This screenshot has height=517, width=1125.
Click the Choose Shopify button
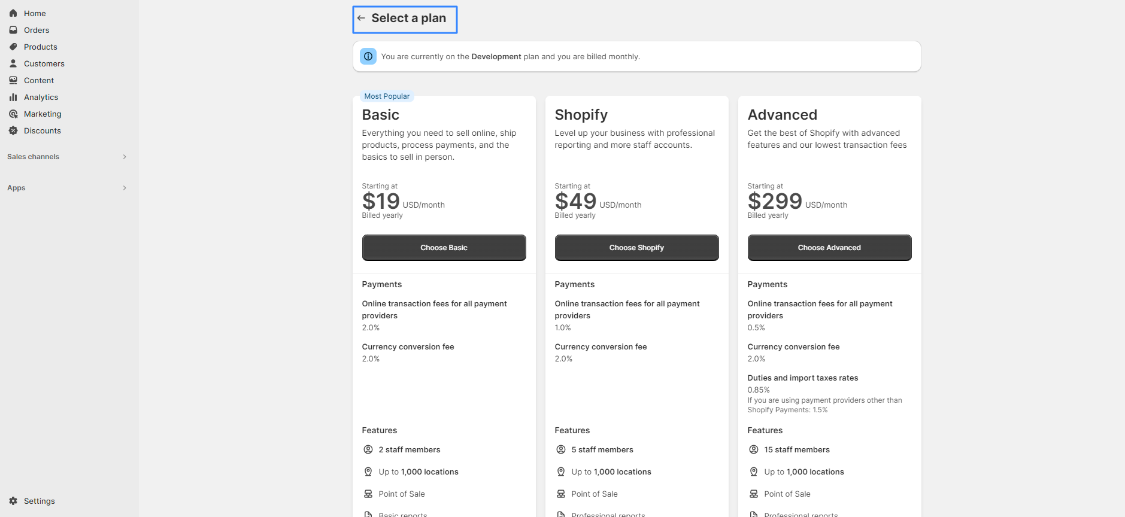636,248
